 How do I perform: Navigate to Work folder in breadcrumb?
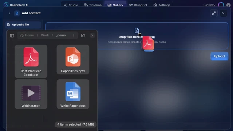coord(45,35)
